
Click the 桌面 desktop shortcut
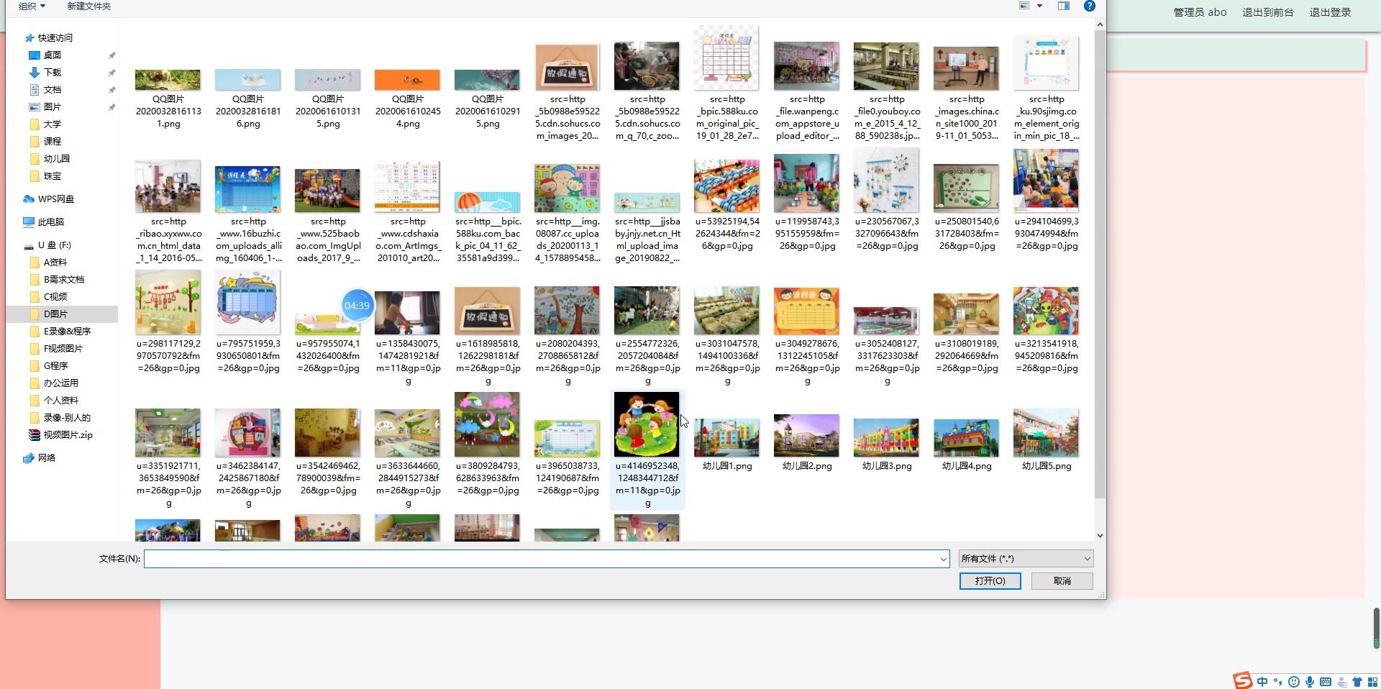(52, 55)
